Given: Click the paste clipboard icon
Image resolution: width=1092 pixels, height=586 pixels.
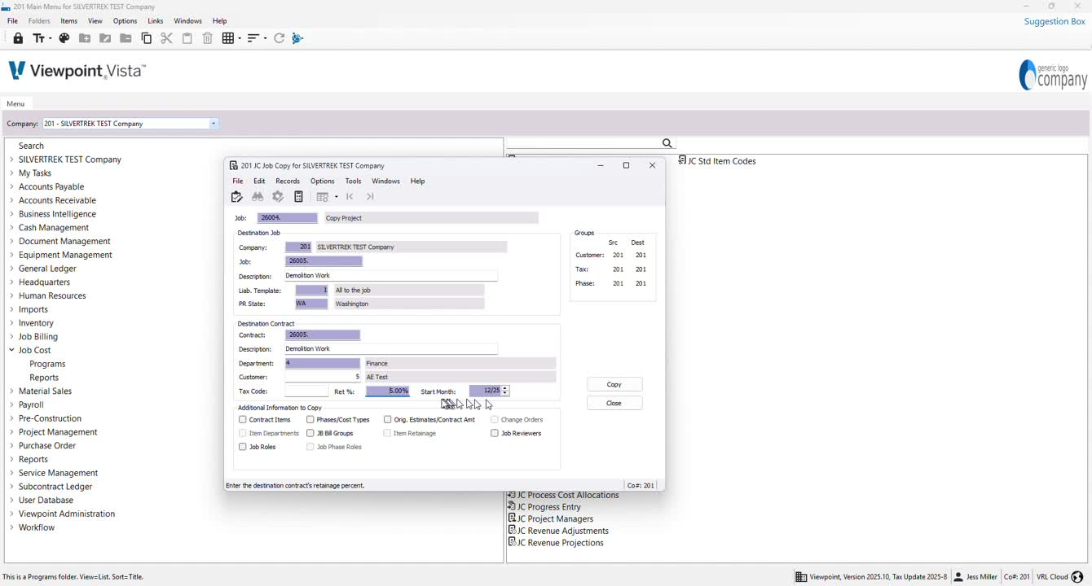Looking at the screenshot, I should pyautogui.click(x=187, y=38).
